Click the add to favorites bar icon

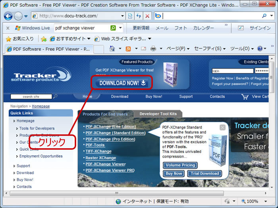(44, 39)
